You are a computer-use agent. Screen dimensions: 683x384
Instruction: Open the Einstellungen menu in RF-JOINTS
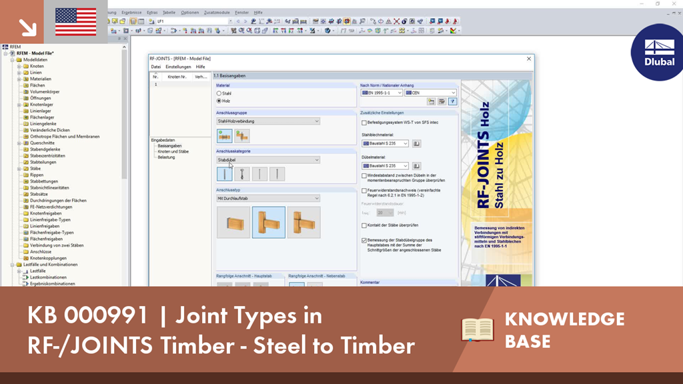click(x=178, y=67)
